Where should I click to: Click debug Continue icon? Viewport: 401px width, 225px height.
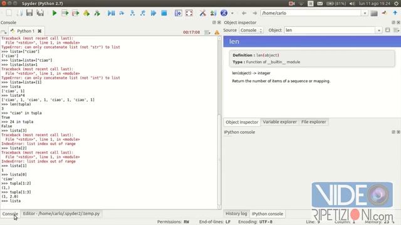154,13
